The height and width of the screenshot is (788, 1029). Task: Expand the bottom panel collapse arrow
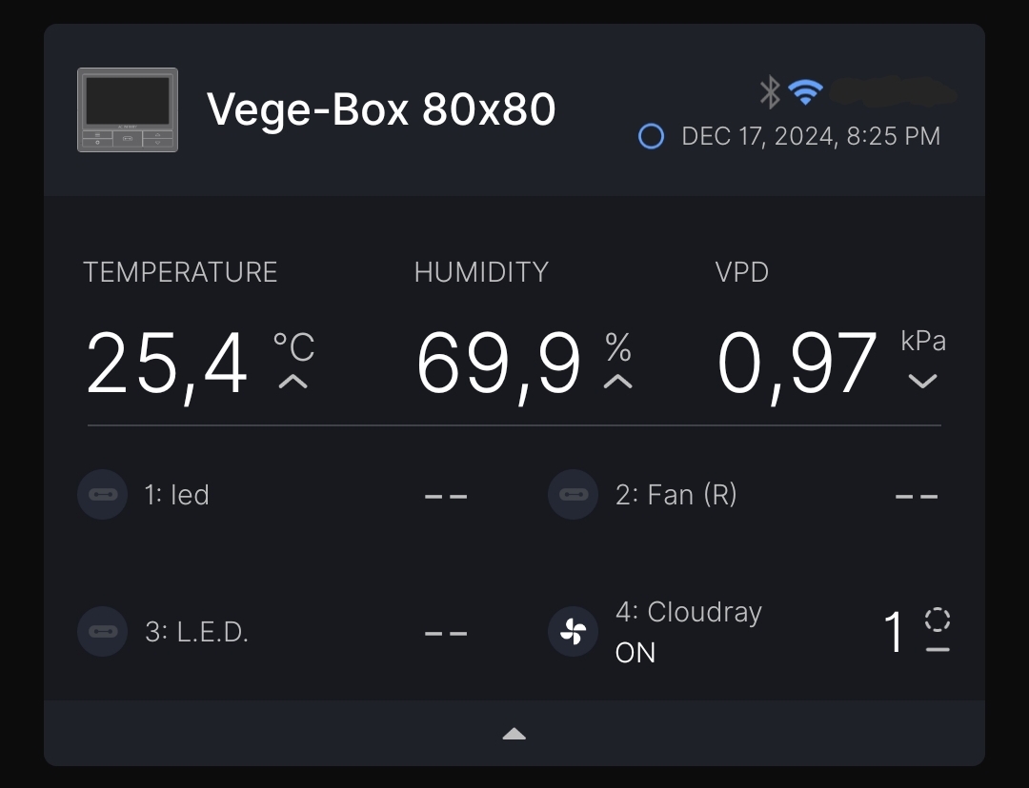(x=514, y=734)
